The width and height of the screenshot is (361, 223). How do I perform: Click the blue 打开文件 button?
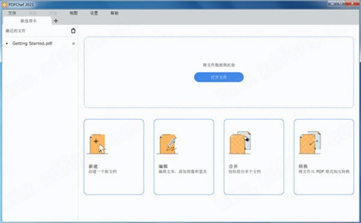point(219,77)
